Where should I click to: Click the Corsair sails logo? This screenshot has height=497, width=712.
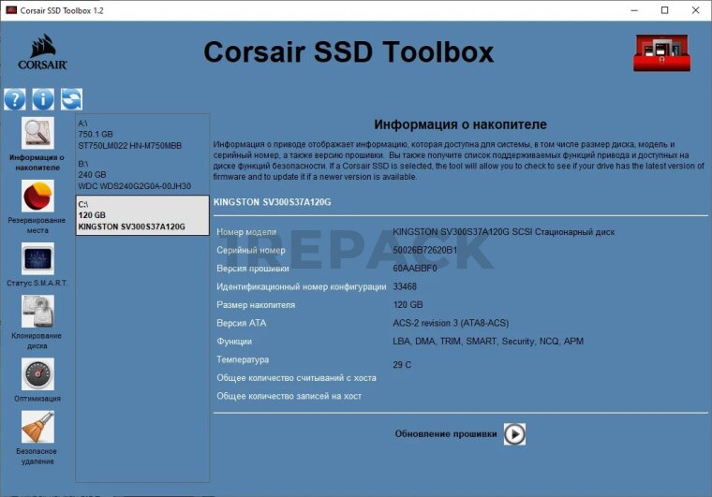tap(43, 52)
